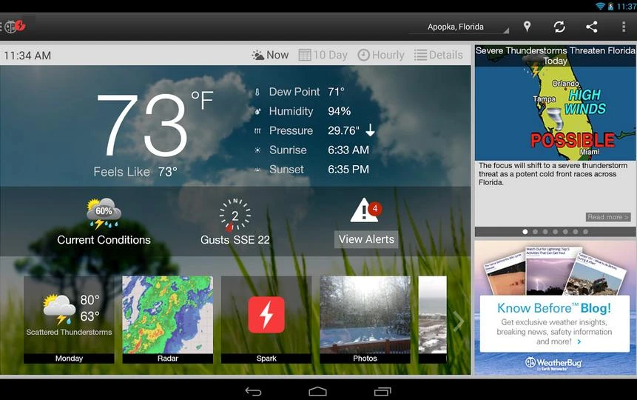Tap the WeatherBug logo in the ad
This screenshot has height=400, width=637.
click(x=553, y=363)
